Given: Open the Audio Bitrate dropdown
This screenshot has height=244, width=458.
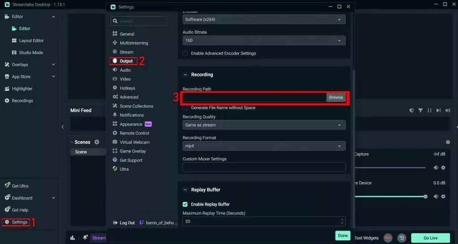Looking at the screenshot, I should [264, 40].
